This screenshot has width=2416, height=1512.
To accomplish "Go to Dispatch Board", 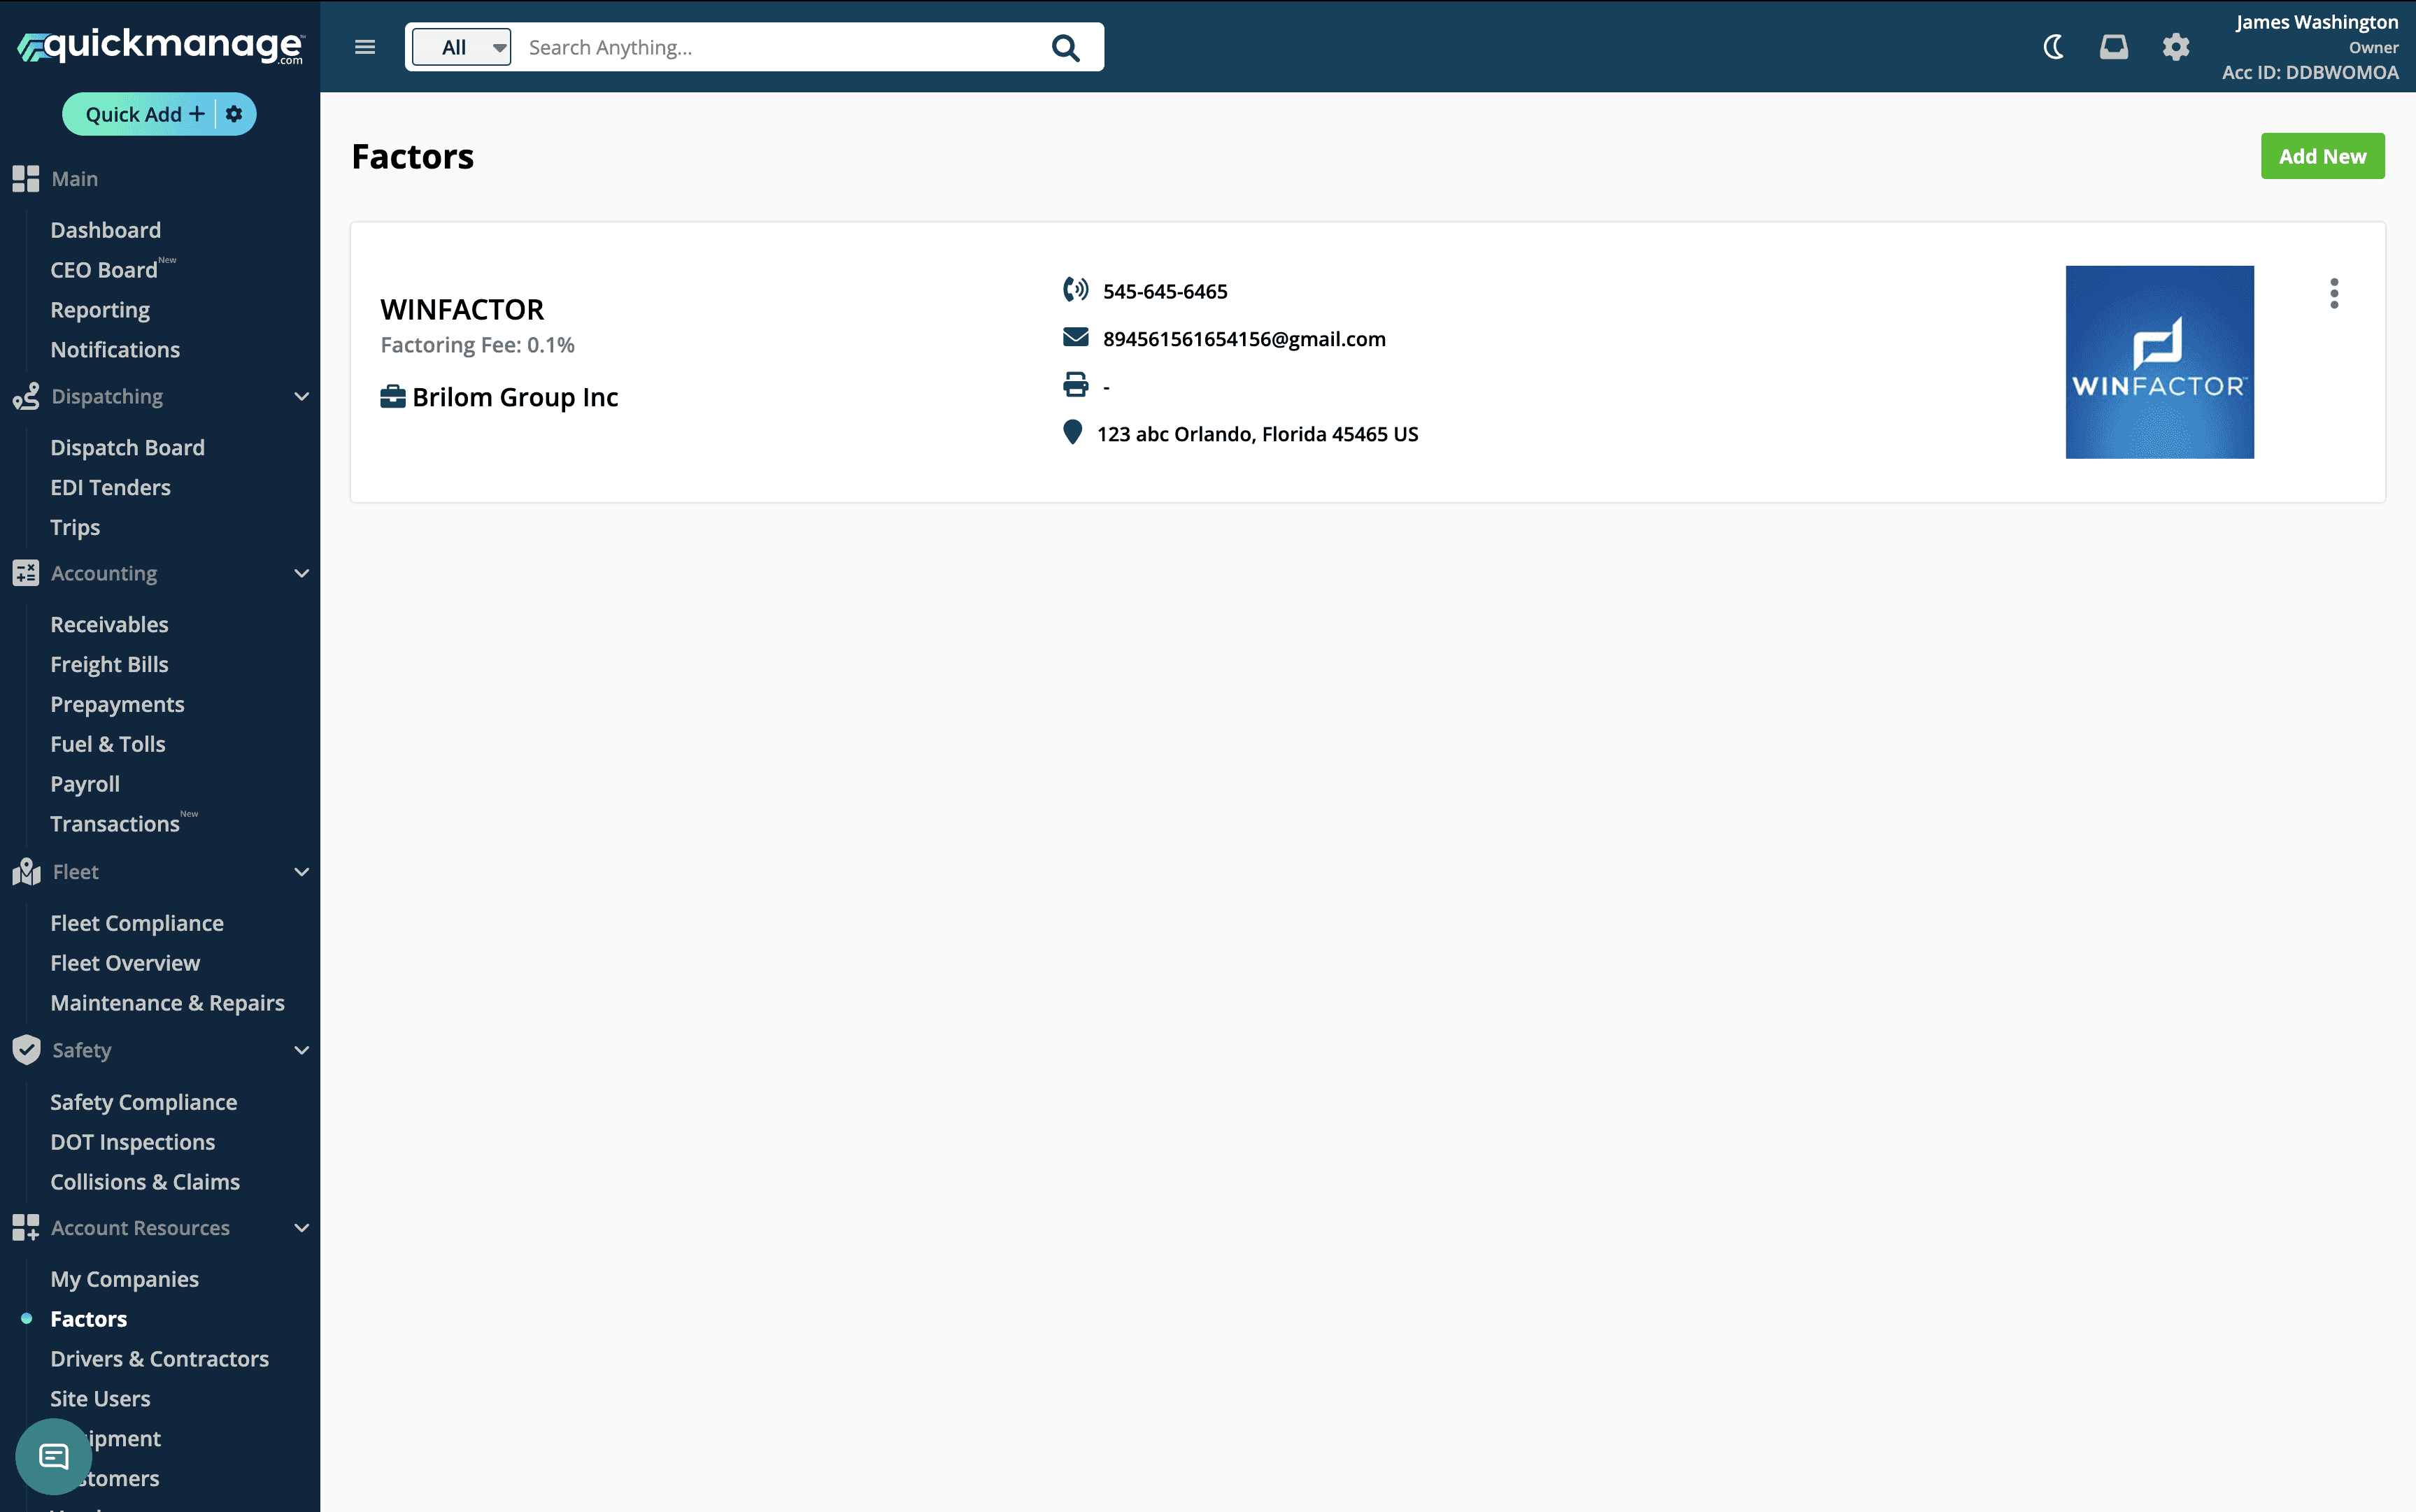I will (x=127, y=447).
